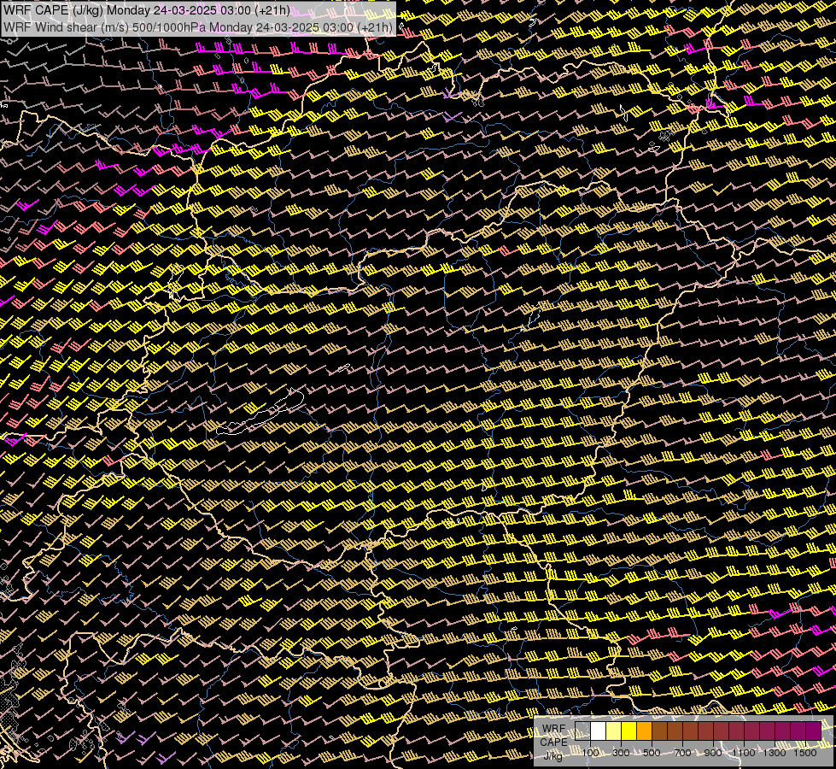Click the pale yellow CAPE legend swatch
The height and width of the screenshot is (769, 836).
point(613,731)
